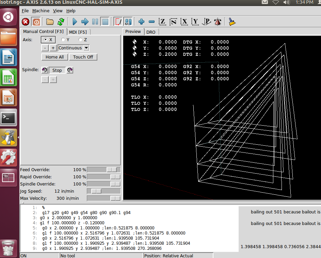Zoom out of the preview
321x258 pixels.
(151, 22)
